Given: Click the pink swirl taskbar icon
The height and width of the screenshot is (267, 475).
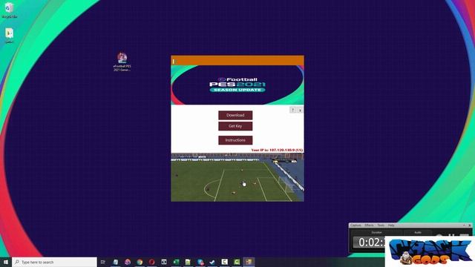Looking at the screenshot, I should [128, 262].
